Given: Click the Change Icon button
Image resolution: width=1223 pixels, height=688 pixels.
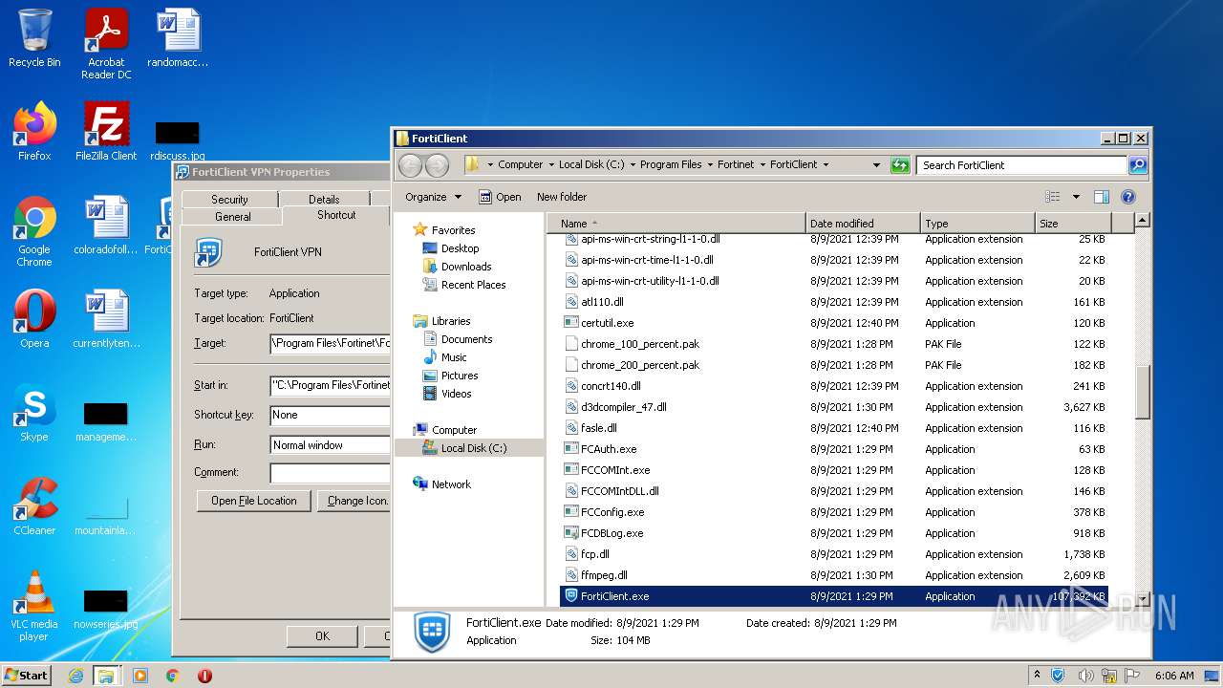Looking at the screenshot, I should (354, 501).
